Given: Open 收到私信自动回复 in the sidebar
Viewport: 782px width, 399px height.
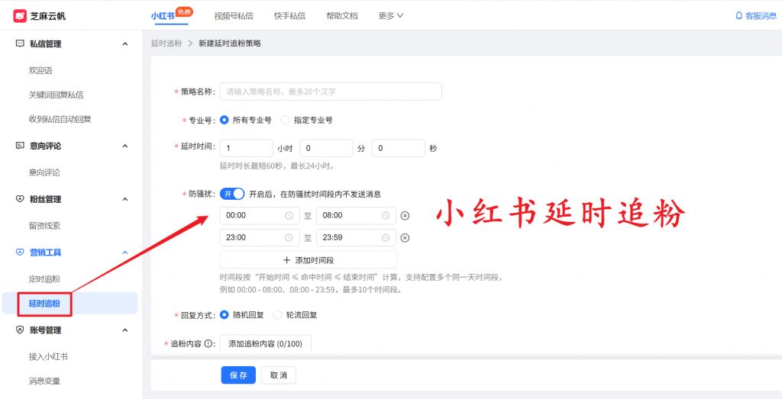Looking at the screenshot, I should [60, 119].
